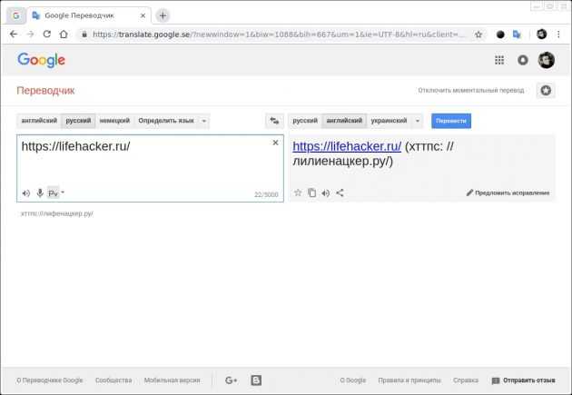Viewport: 572px width, 395px height.
Task: Go back with the browser back arrow
Action: coord(14,35)
